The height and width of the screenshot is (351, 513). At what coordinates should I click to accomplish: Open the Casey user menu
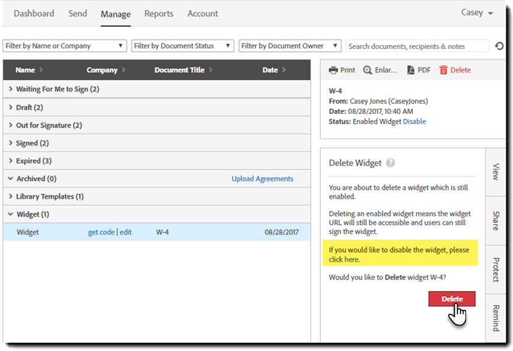477,13
